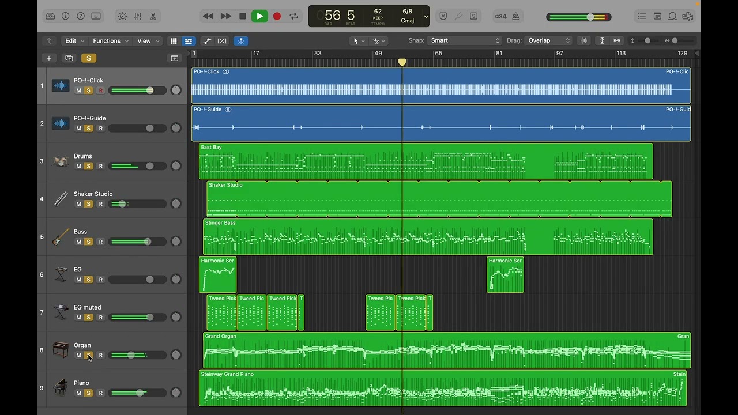Viewport: 738px width, 415px height.
Task: Rewind the playhead
Action: coord(208,16)
